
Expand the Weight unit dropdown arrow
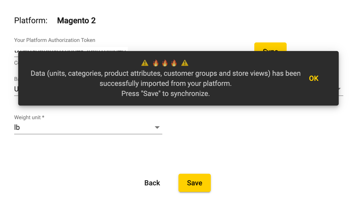157,128
